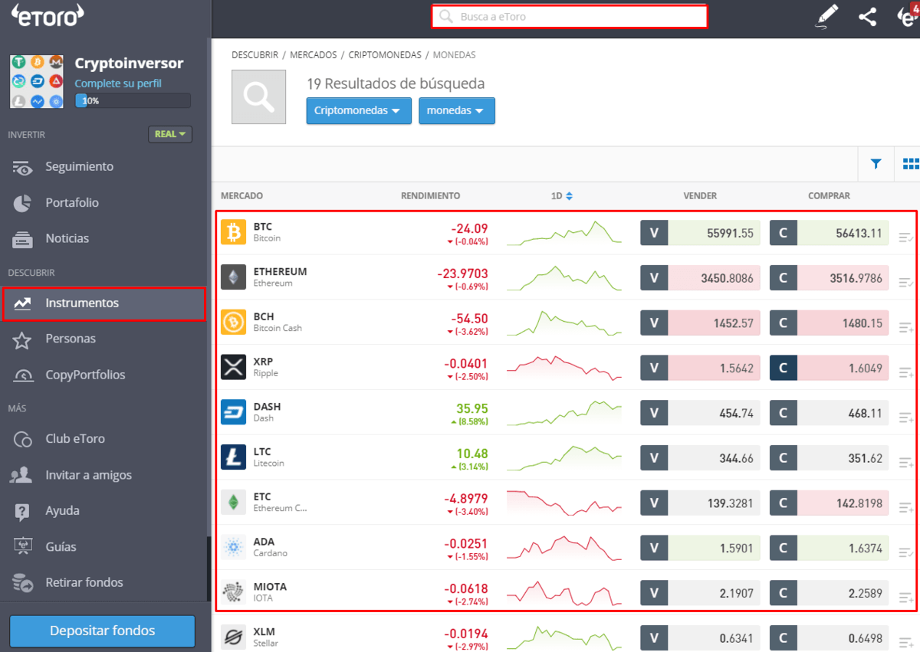The image size is (920, 652).
Task: Sort by MERCADO column header
Action: [x=242, y=196]
